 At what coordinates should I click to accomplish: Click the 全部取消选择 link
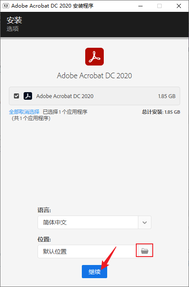click(x=24, y=112)
